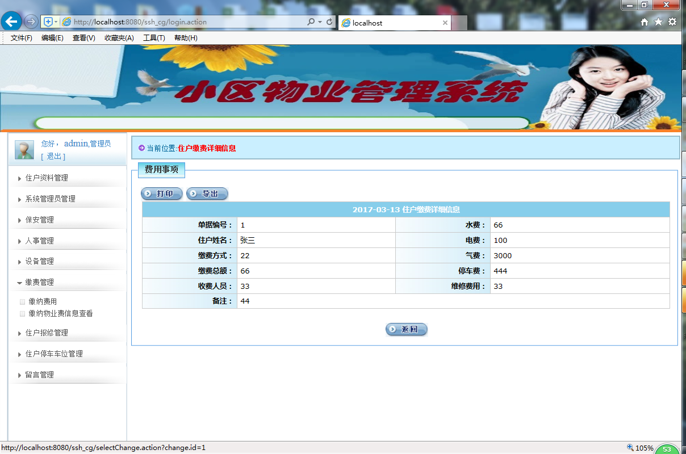Click the 打印 print button
The height and width of the screenshot is (454, 686).
[162, 194]
